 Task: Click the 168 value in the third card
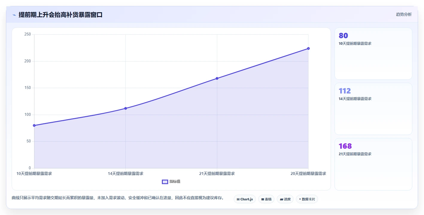pyautogui.click(x=345, y=146)
